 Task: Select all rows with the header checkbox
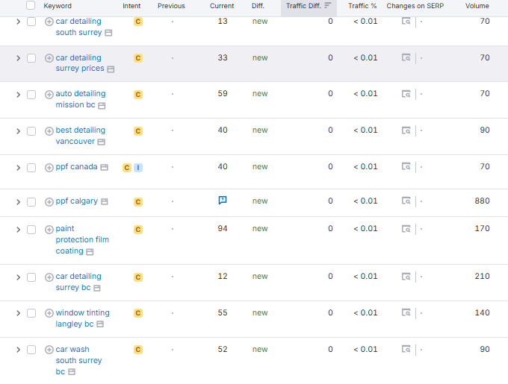point(31,6)
